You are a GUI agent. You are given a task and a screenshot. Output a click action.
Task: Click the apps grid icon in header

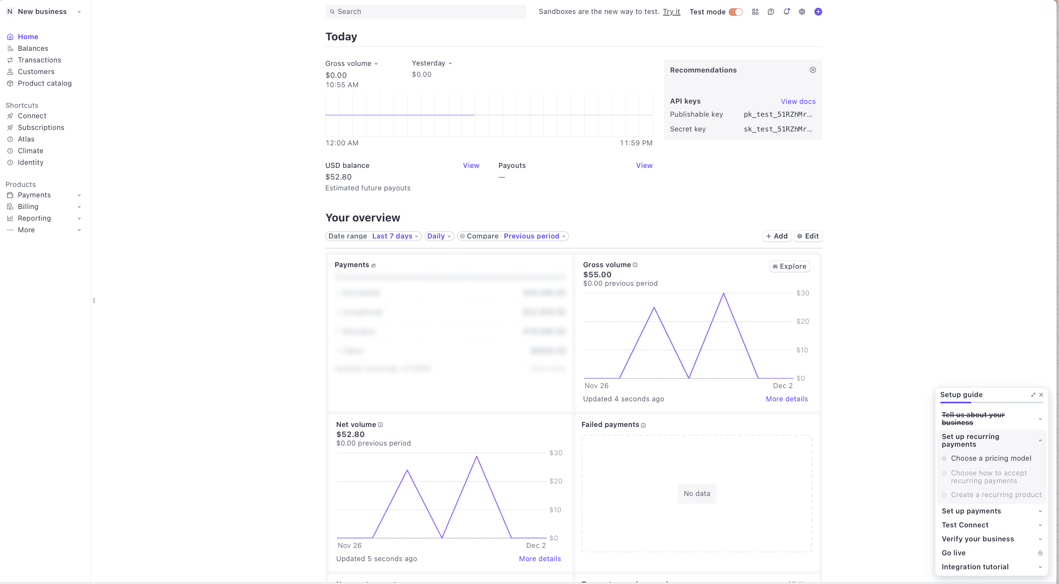pos(755,12)
